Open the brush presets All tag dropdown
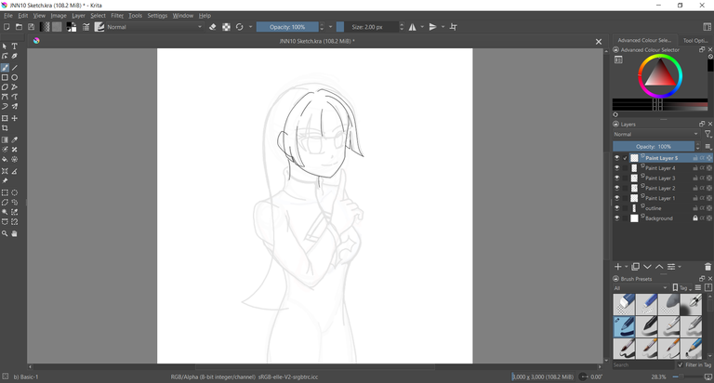 [x=641, y=288]
